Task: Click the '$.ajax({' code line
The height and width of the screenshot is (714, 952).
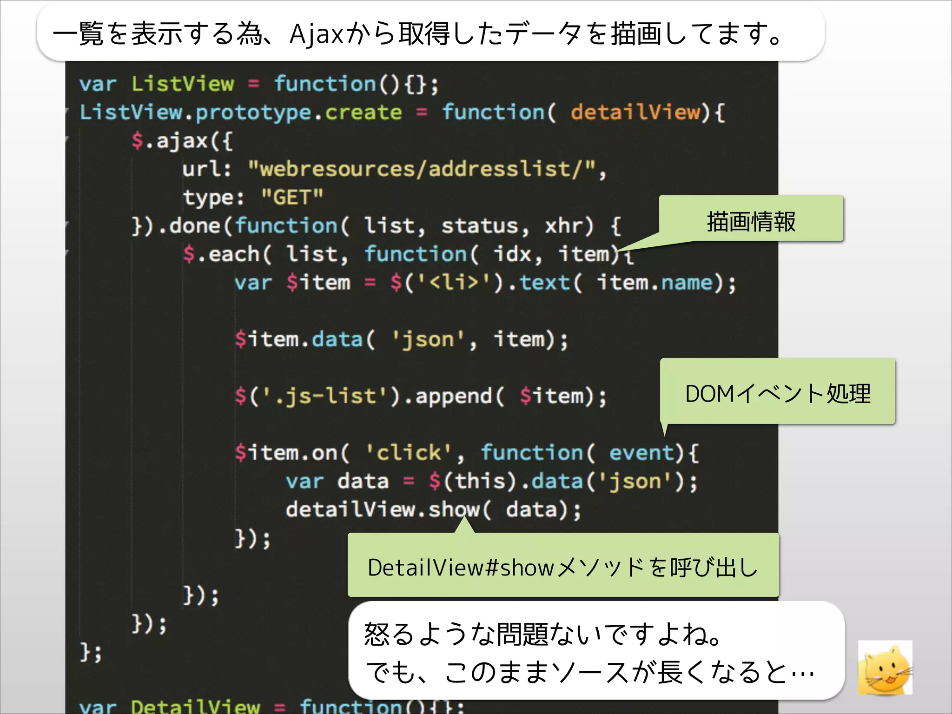Action: (182, 140)
